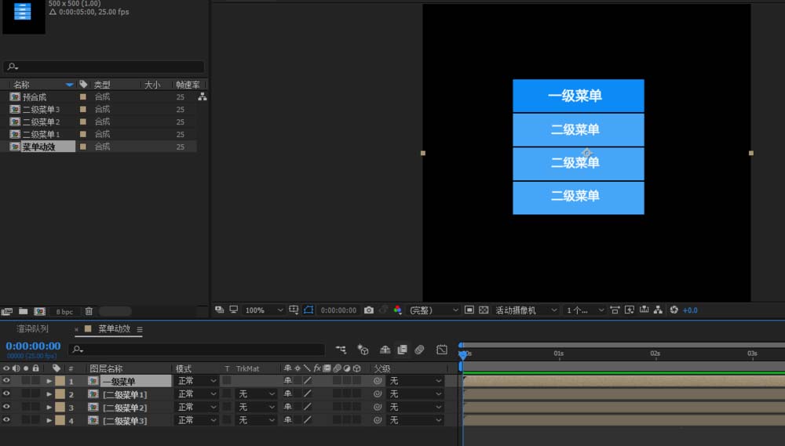This screenshot has height=446, width=785.
Task: Click the project flowchart icon beside 预合成
Action: 203,96
